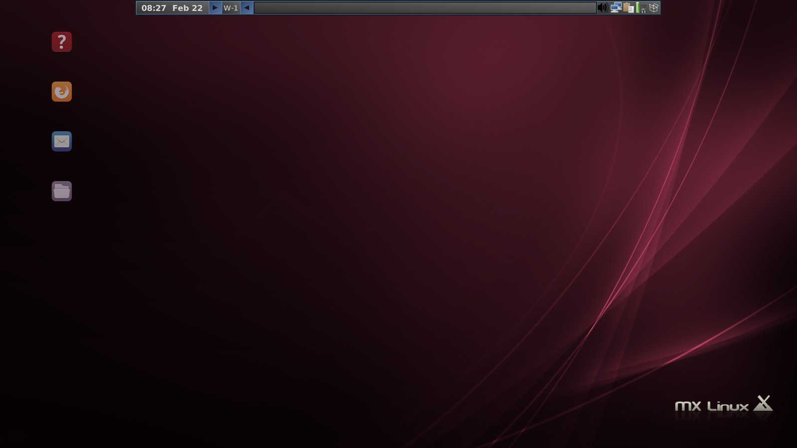Switch to previous workspace with left arrow
The image size is (797, 448).
[x=247, y=8]
